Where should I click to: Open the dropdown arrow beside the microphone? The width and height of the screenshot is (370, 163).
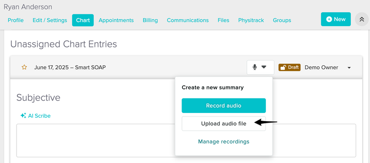264,67
